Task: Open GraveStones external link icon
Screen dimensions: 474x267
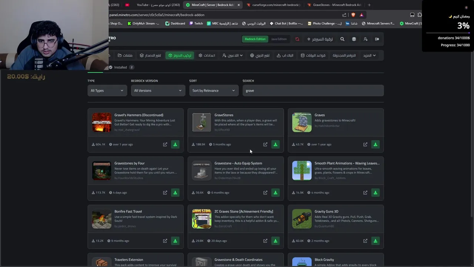Action: click(x=265, y=144)
